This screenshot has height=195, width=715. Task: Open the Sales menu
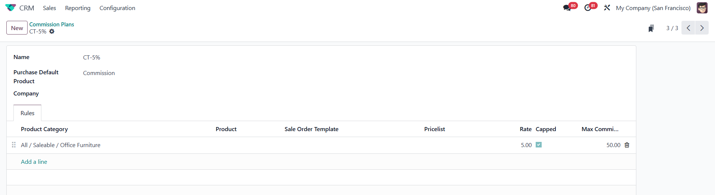point(49,8)
